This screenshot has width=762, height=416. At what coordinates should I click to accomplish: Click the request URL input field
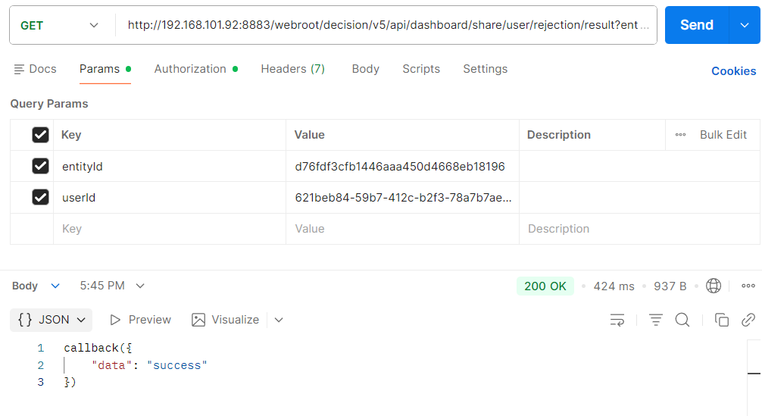click(x=387, y=25)
